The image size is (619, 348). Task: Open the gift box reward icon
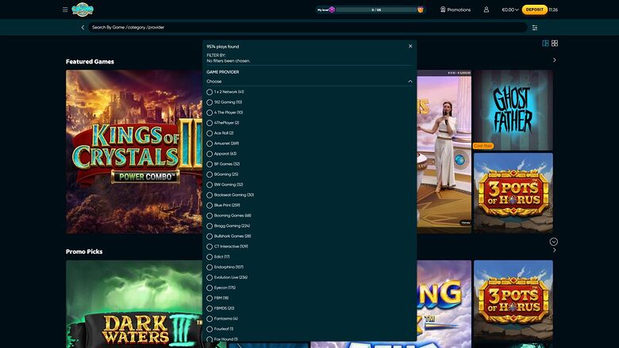pyautogui.click(x=421, y=10)
